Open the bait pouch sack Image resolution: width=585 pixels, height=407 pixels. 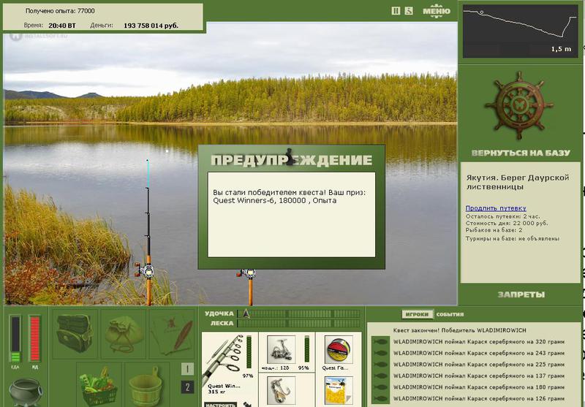[x=124, y=333]
